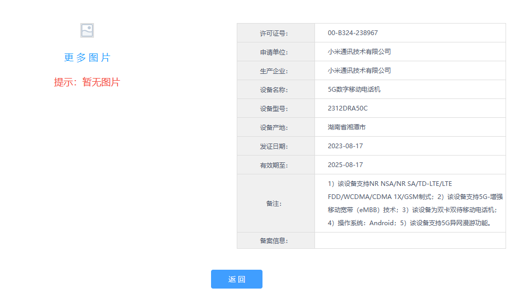Click the 5G数字移动电话机 device name
Image resolution: width=515 pixels, height=298 pixels.
pos(354,90)
